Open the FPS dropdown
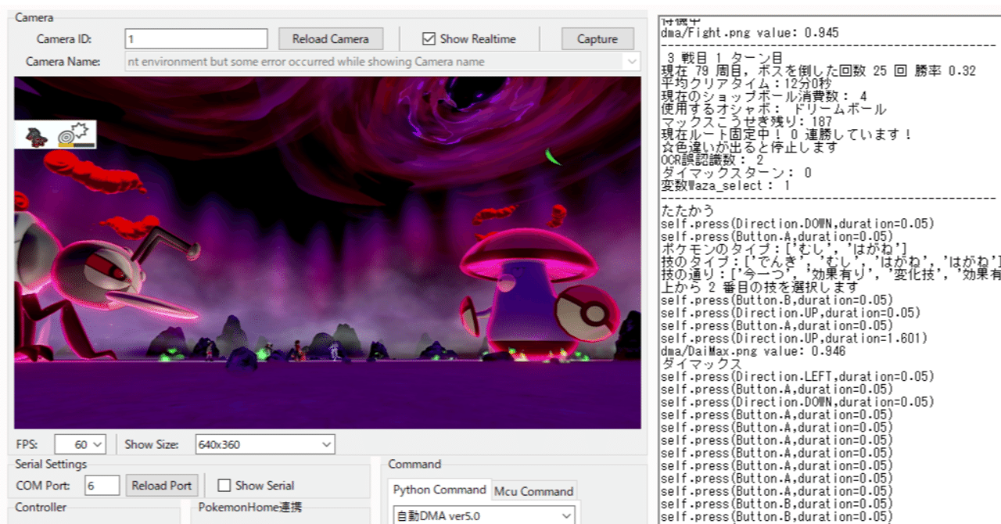Image resolution: width=1001 pixels, height=524 pixels. 80,444
